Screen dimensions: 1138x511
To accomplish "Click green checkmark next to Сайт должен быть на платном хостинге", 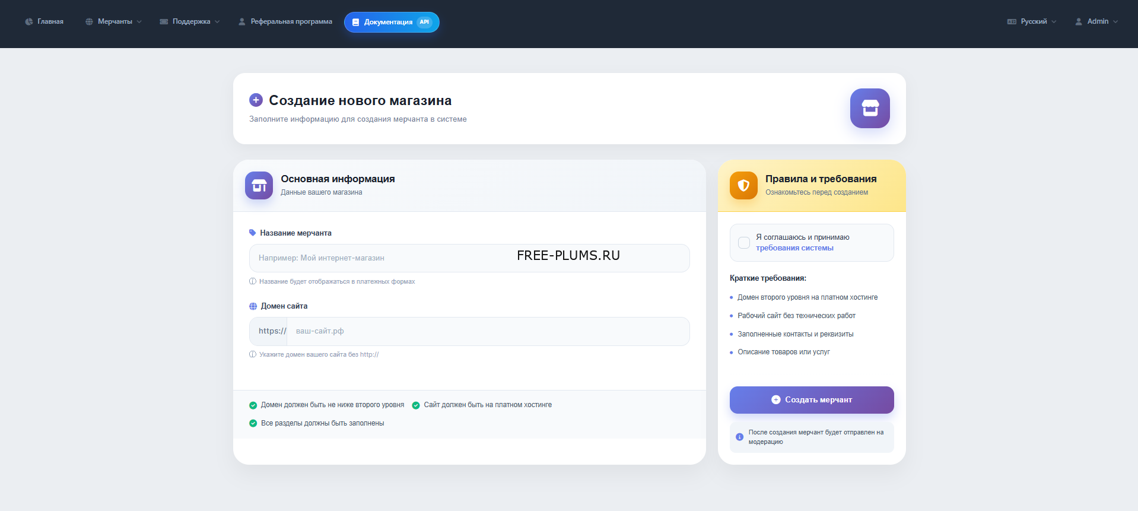I will (416, 405).
